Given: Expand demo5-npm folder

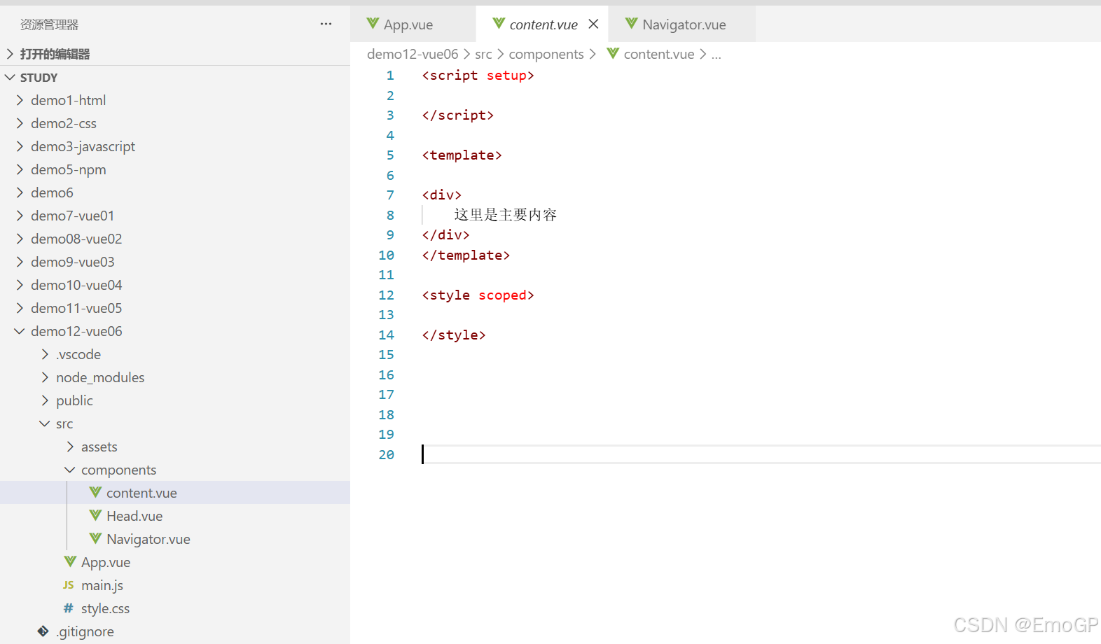Looking at the screenshot, I should pos(175,169).
